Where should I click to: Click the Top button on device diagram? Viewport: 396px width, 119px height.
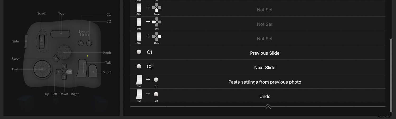(x=60, y=34)
